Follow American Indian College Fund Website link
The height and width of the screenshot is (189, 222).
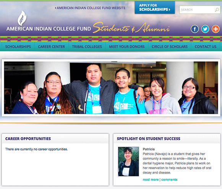click(91, 8)
